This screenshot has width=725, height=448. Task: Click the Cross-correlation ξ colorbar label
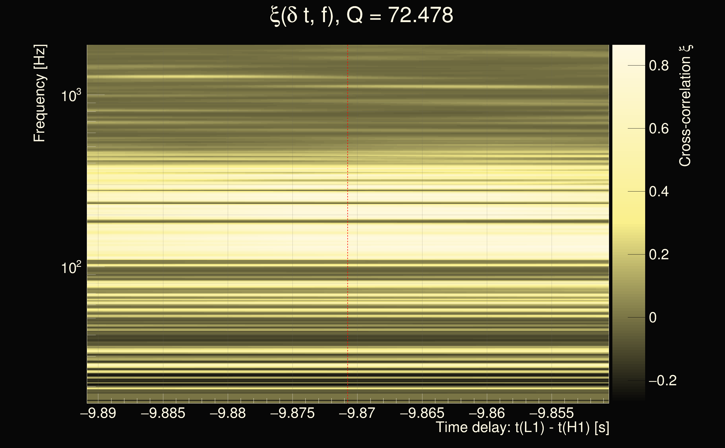tap(685, 106)
